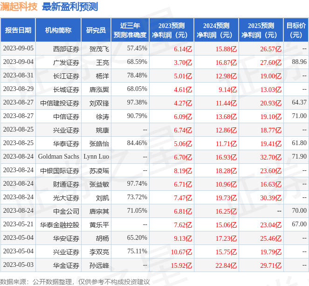Click 2023 forecast 6.74亿
The image size is (309, 286).
183,130
